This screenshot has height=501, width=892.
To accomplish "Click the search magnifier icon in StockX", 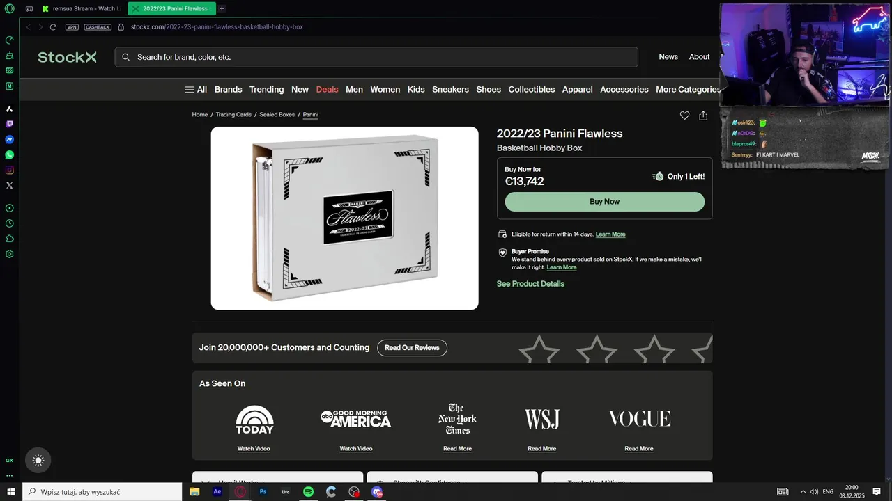I will click(x=126, y=57).
